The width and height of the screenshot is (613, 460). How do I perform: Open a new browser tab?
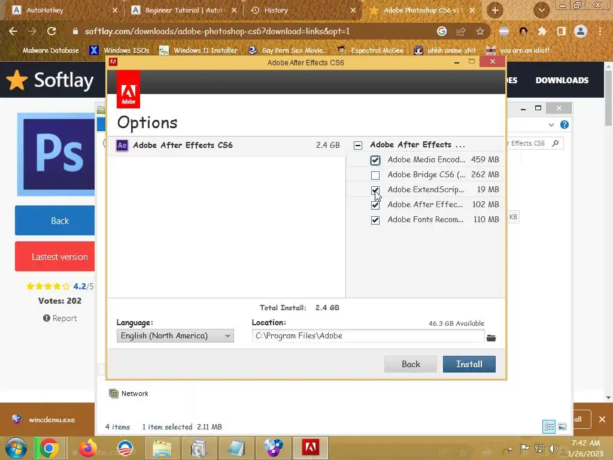click(495, 10)
